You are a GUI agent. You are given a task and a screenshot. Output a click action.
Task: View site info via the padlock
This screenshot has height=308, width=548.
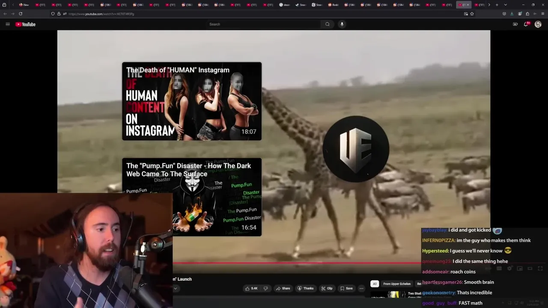59,14
